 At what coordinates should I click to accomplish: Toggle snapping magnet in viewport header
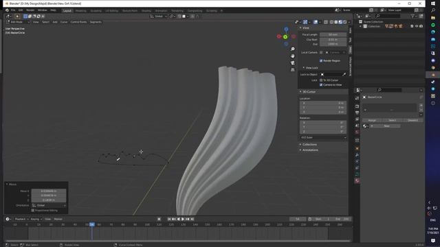[179, 16]
